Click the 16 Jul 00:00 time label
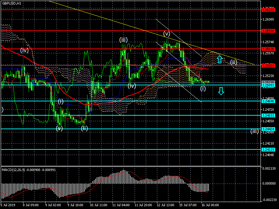Viewport: 279px width, 209px height. [x=210, y=205]
